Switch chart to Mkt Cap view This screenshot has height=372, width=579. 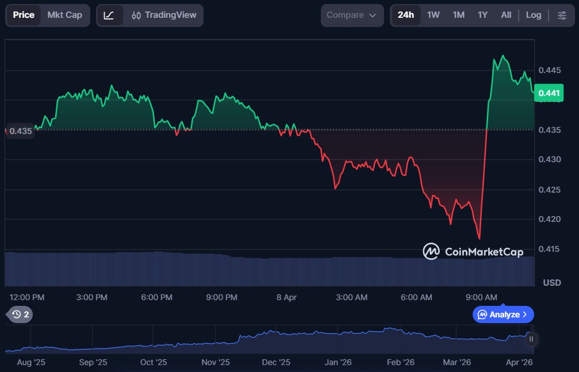tap(64, 15)
